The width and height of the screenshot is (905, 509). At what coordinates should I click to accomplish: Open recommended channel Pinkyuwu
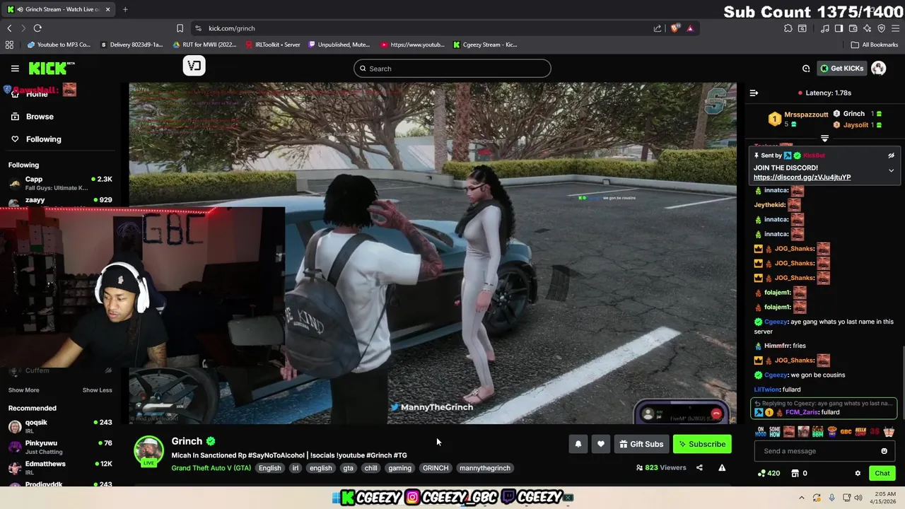coord(60,447)
